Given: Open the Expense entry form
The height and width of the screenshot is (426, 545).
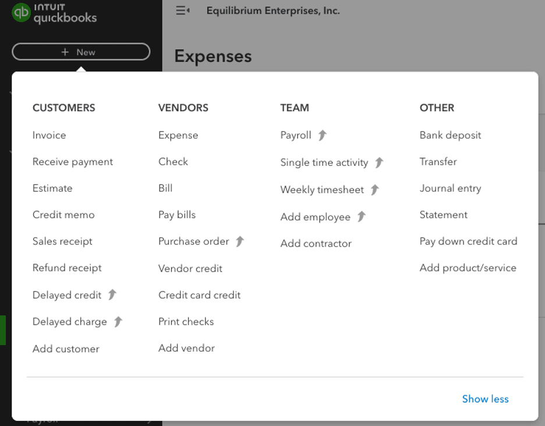Looking at the screenshot, I should point(178,135).
